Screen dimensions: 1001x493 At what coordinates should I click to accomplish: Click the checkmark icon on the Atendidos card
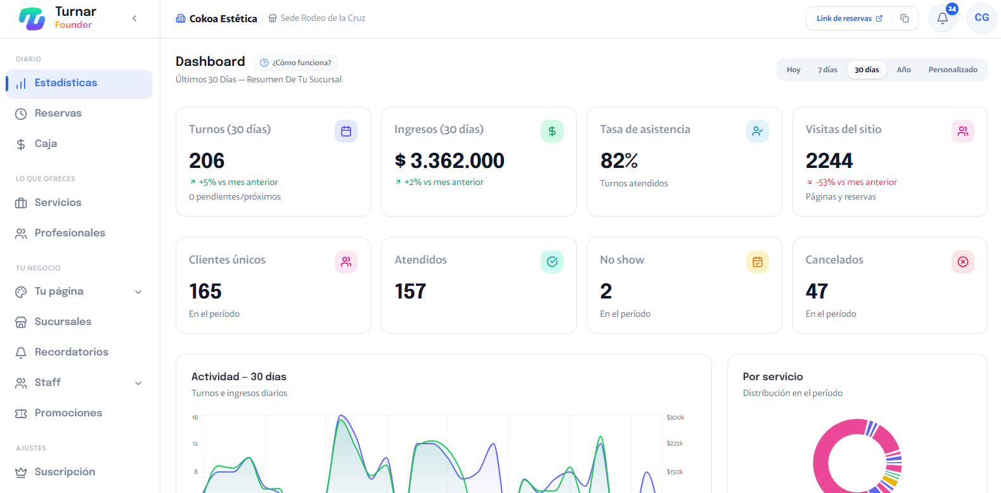point(552,262)
